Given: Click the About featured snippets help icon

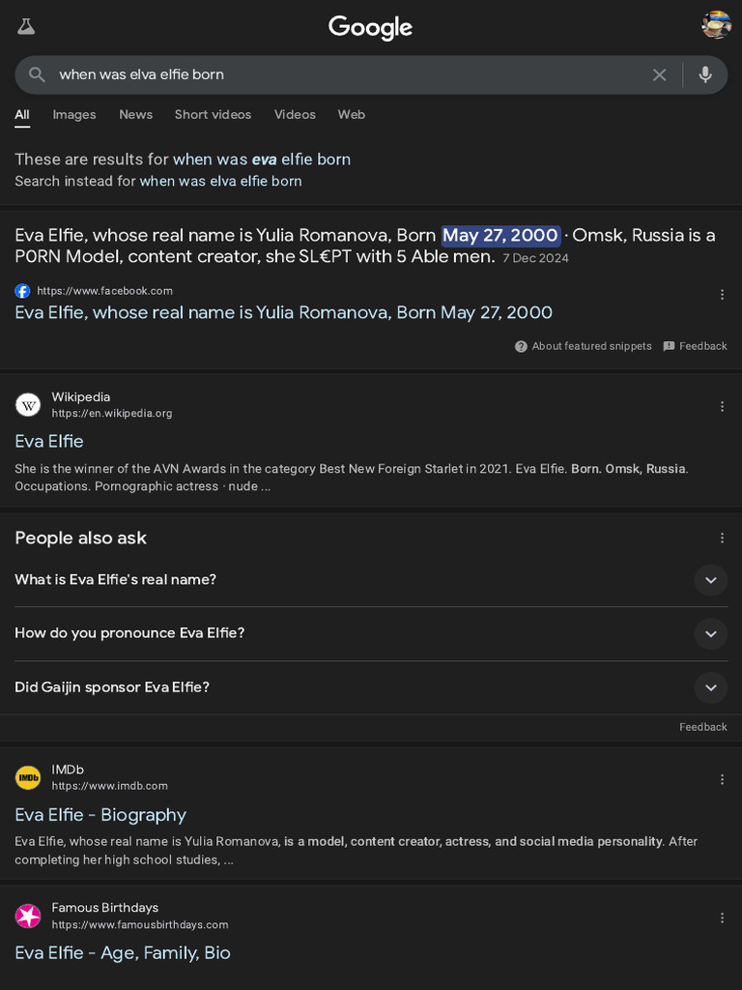Looking at the screenshot, I should (521, 346).
